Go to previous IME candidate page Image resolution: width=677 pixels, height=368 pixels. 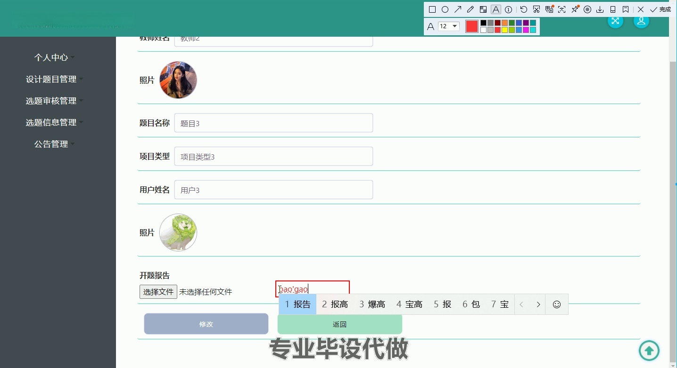521,304
